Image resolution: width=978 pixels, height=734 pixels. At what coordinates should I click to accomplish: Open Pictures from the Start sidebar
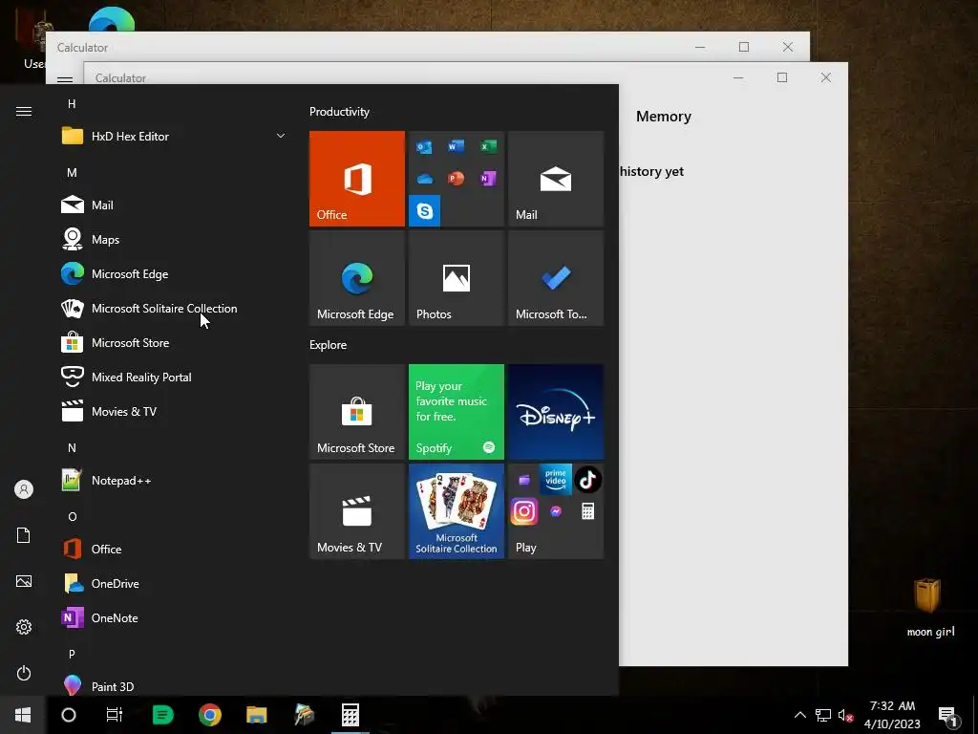tap(24, 581)
